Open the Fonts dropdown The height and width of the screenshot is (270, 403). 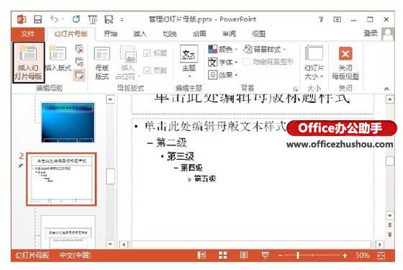222,62
